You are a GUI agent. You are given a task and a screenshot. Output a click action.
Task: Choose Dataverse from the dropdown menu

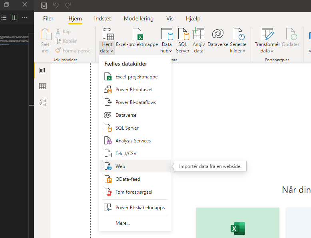click(x=135, y=115)
